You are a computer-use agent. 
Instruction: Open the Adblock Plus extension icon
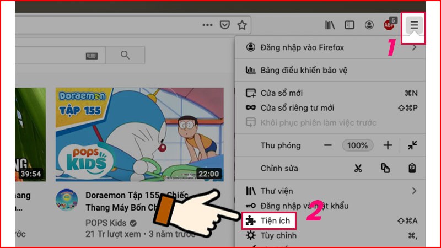click(x=390, y=24)
